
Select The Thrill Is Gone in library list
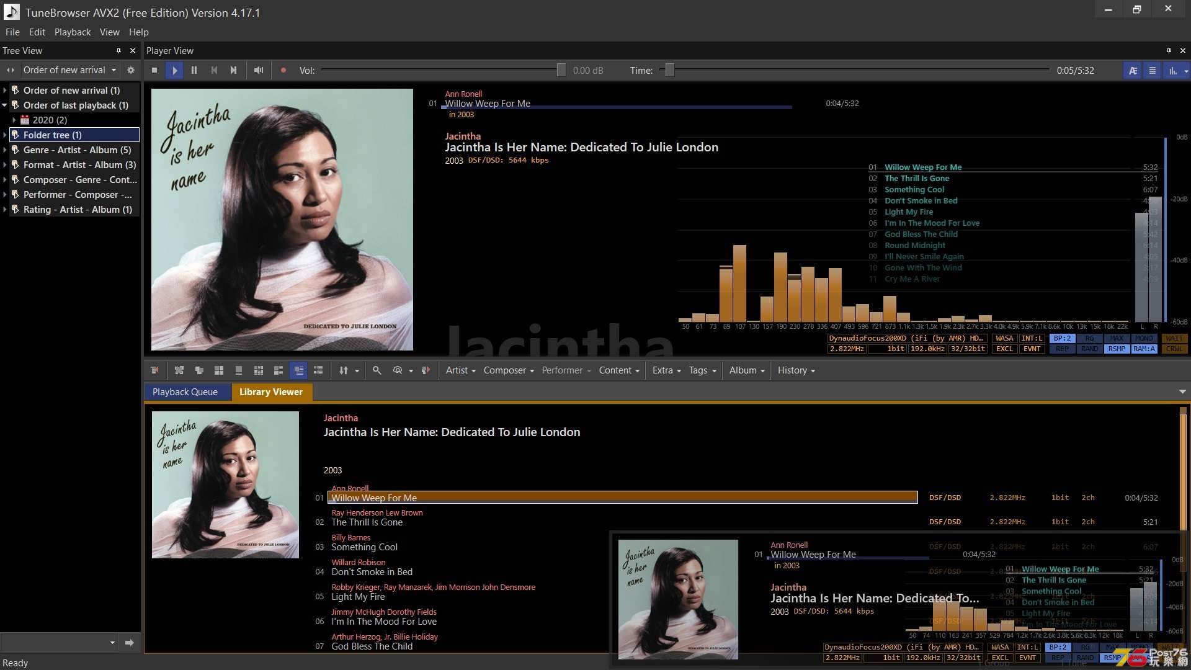367,522
